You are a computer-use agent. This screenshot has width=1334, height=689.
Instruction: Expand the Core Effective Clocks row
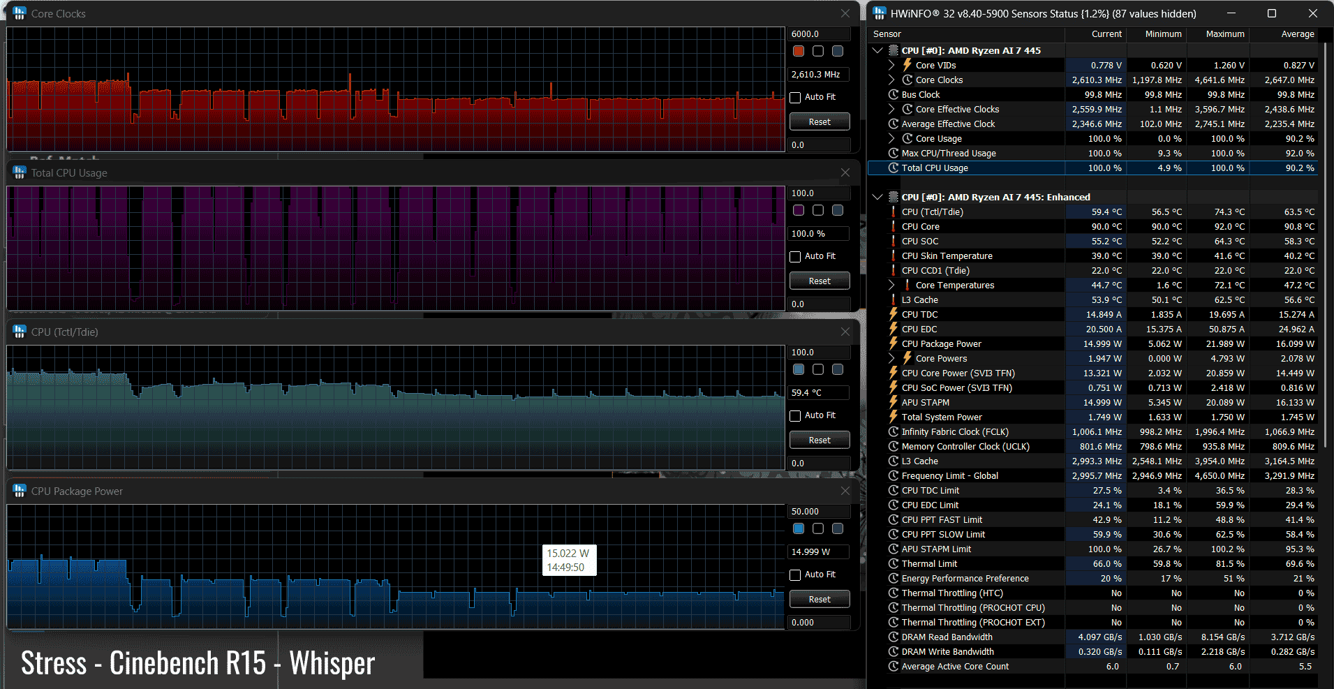click(x=891, y=109)
